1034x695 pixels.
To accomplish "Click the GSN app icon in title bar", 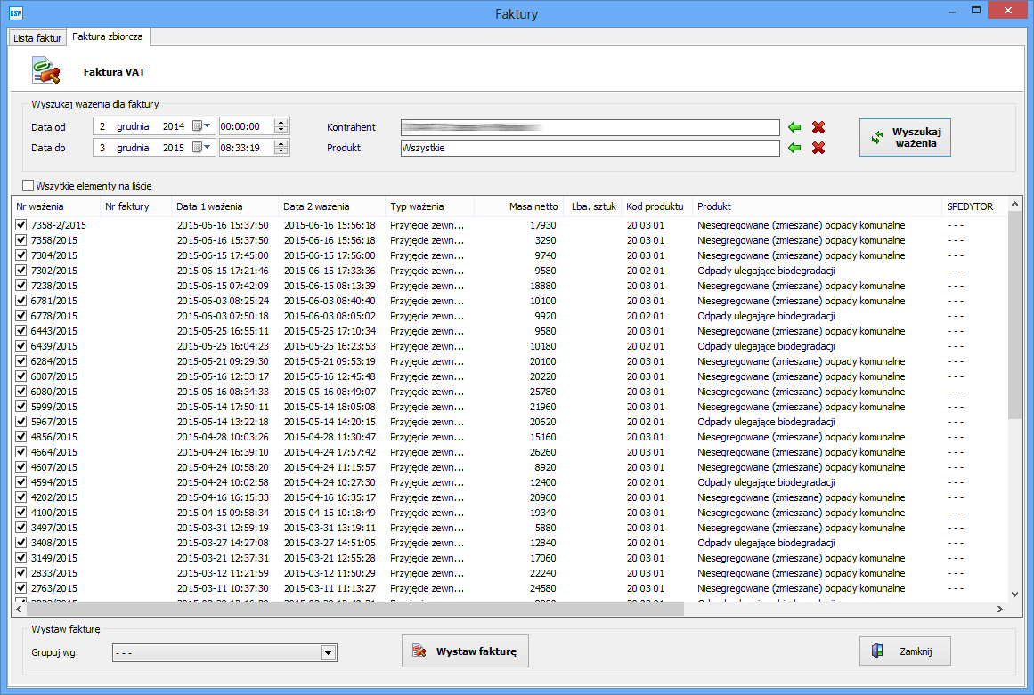I will point(15,12).
